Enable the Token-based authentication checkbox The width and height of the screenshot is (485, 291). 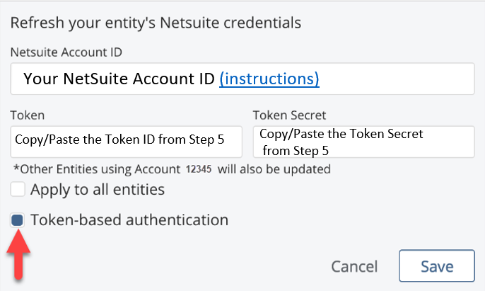(x=18, y=220)
